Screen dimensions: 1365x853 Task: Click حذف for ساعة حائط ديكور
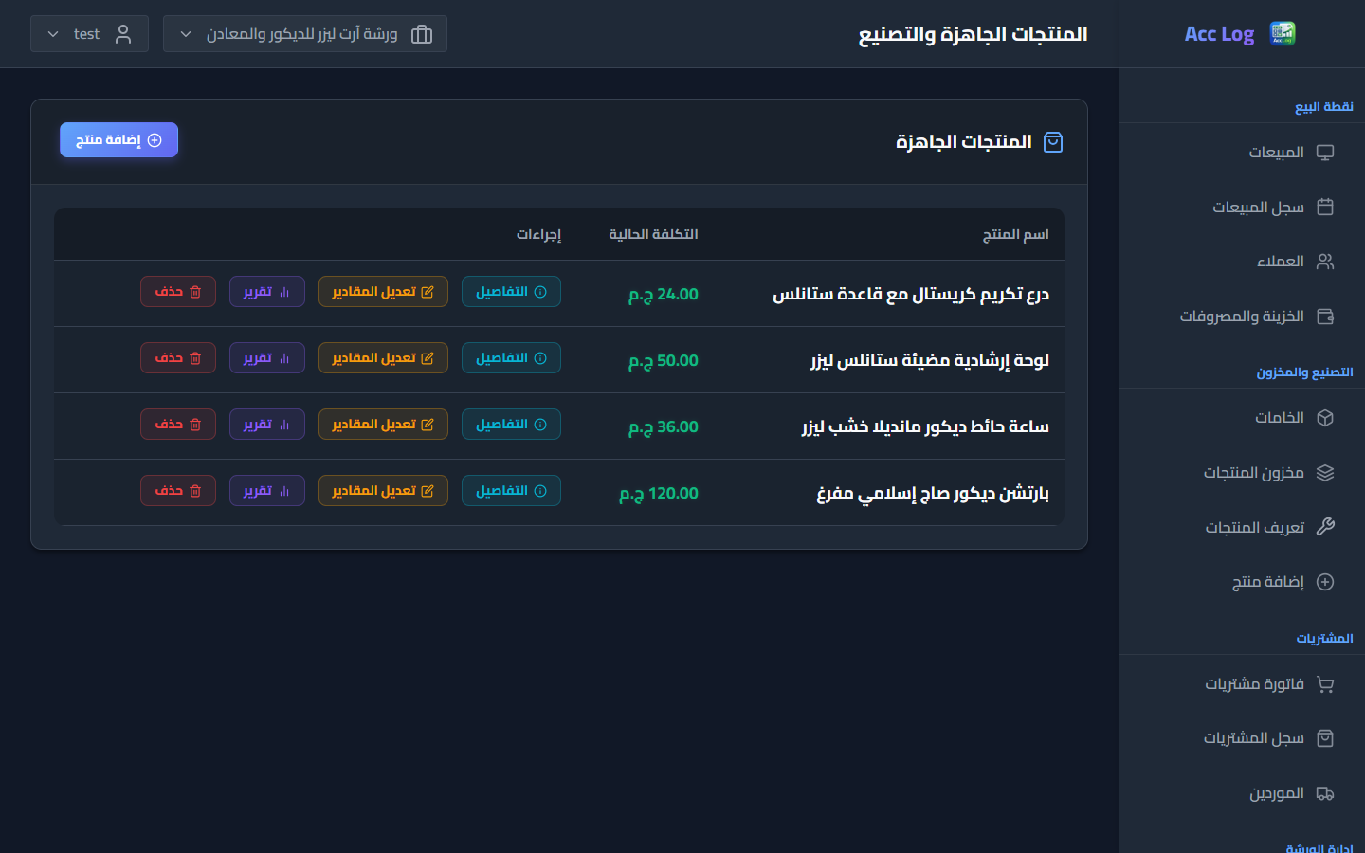tap(178, 425)
